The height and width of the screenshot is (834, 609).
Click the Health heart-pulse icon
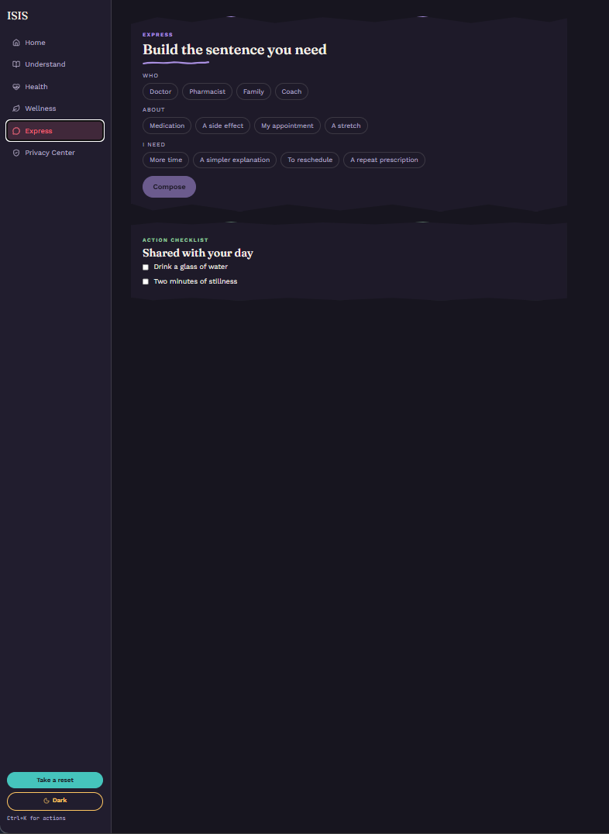coord(16,87)
